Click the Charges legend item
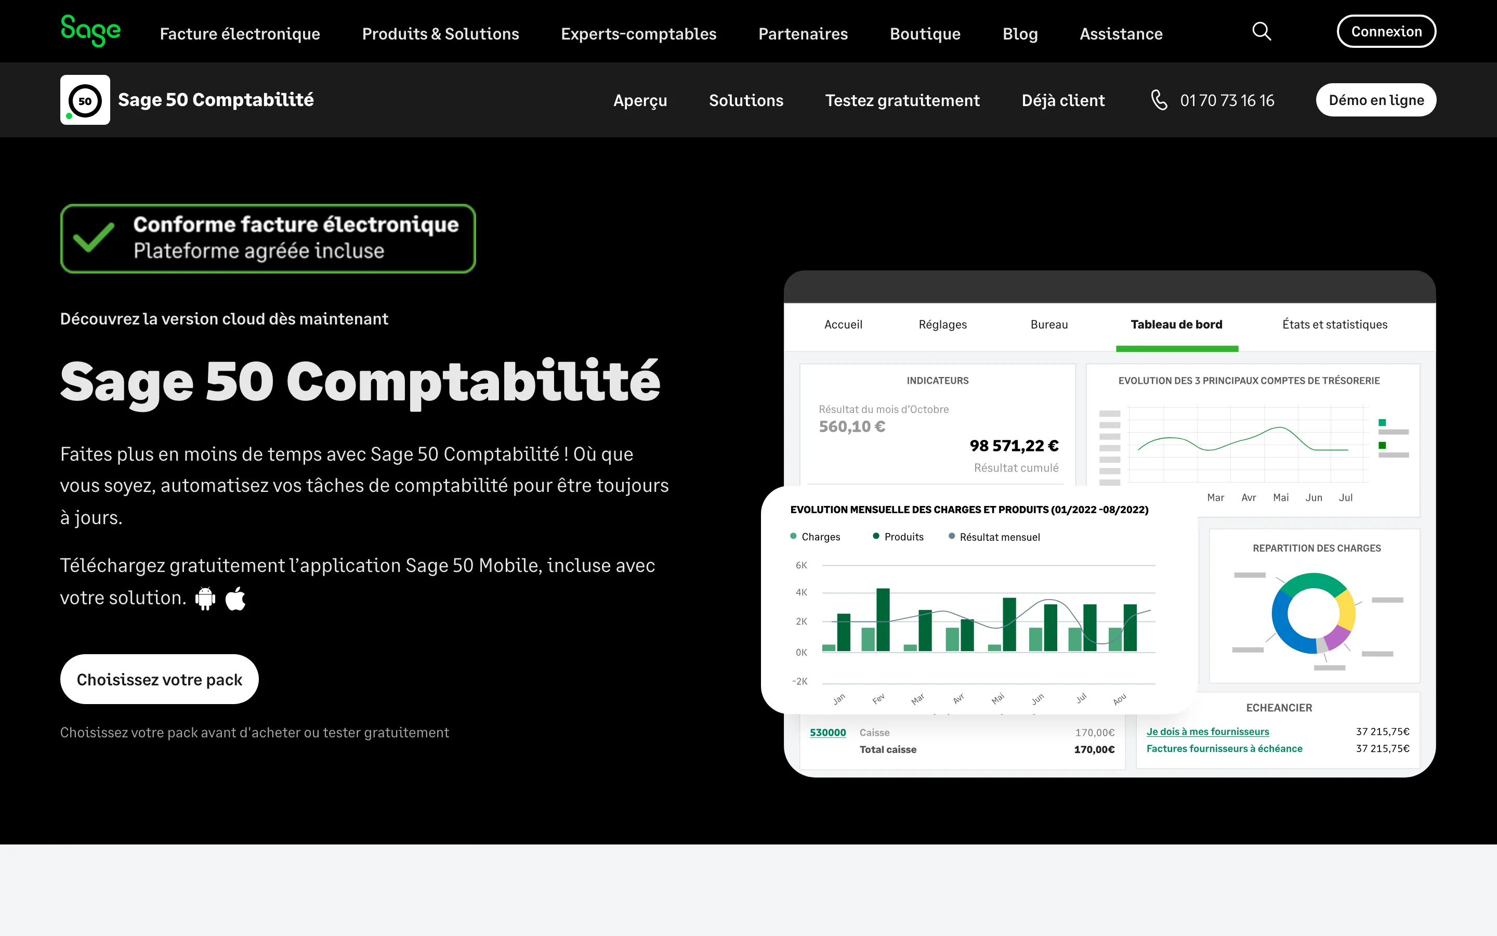1497x936 pixels. [x=816, y=537]
